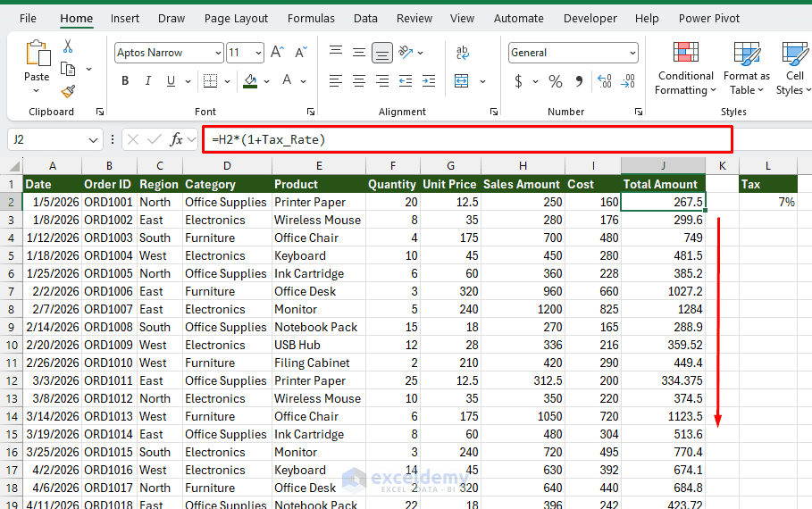Switch to the Power Pivot tab
The height and width of the screenshot is (509, 812).
709,19
